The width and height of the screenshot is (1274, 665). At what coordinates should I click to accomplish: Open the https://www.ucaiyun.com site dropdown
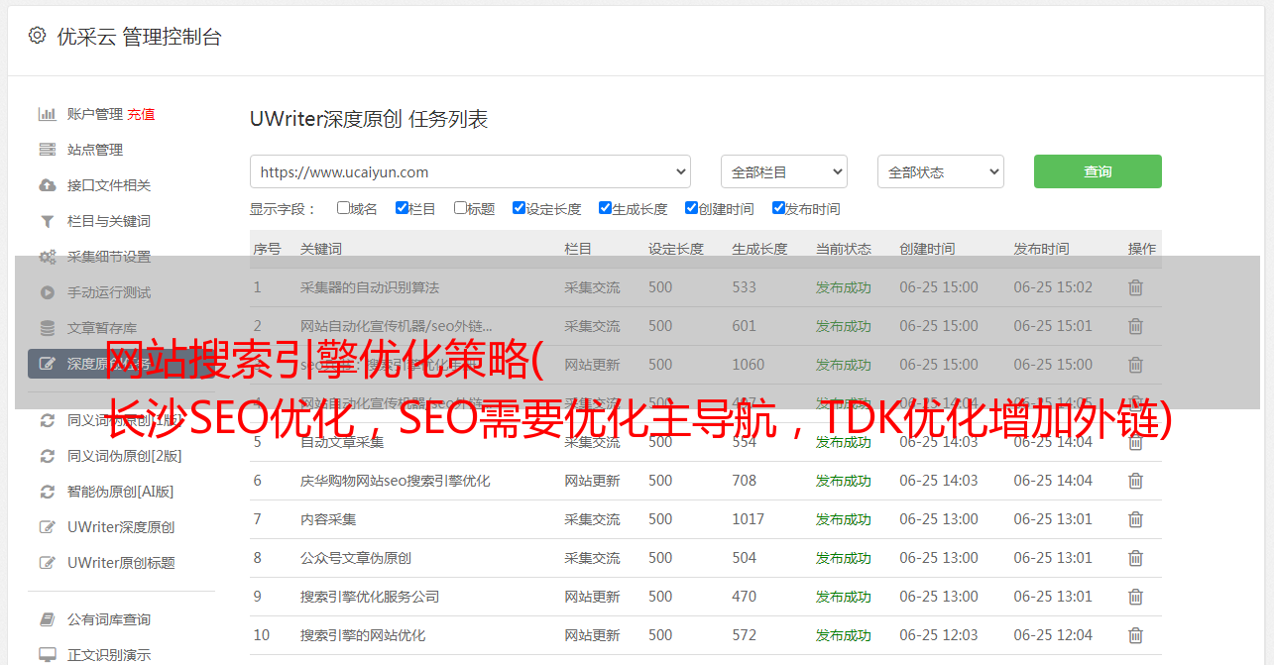click(470, 171)
